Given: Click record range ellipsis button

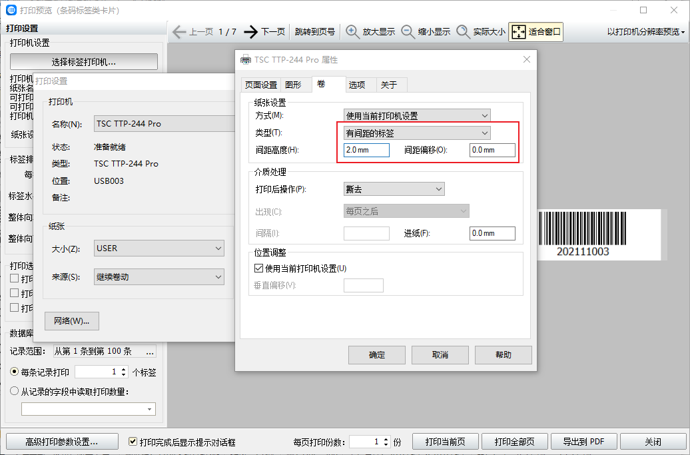Looking at the screenshot, I should click(150, 351).
